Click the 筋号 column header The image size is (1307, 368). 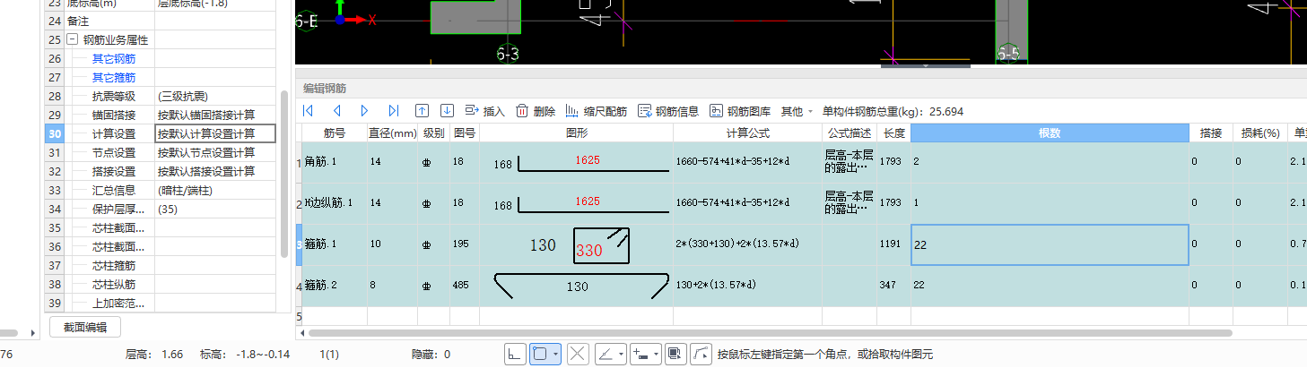click(335, 133)
